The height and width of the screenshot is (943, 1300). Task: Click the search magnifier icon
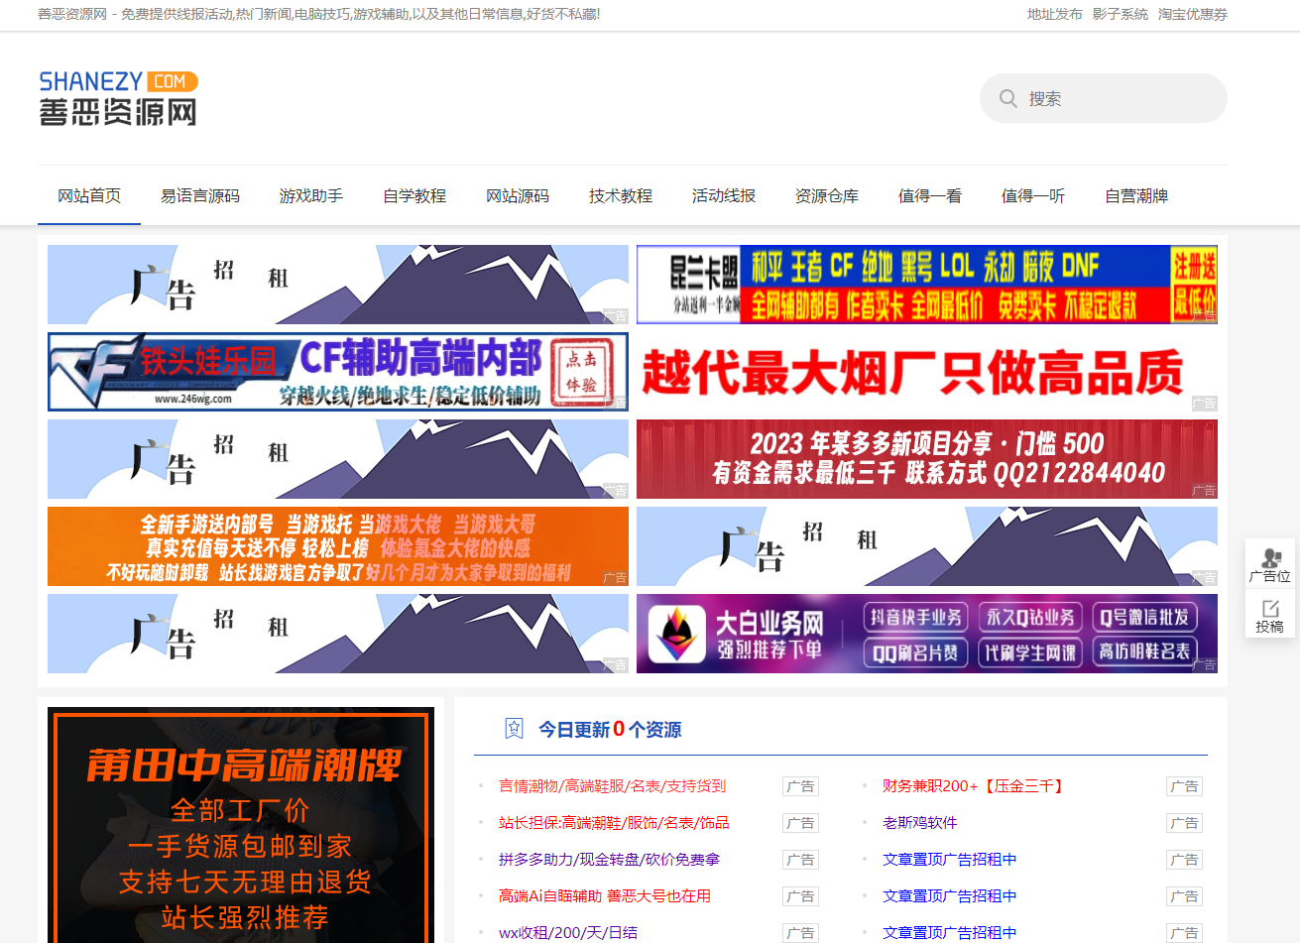click(x=1008, y=98)
